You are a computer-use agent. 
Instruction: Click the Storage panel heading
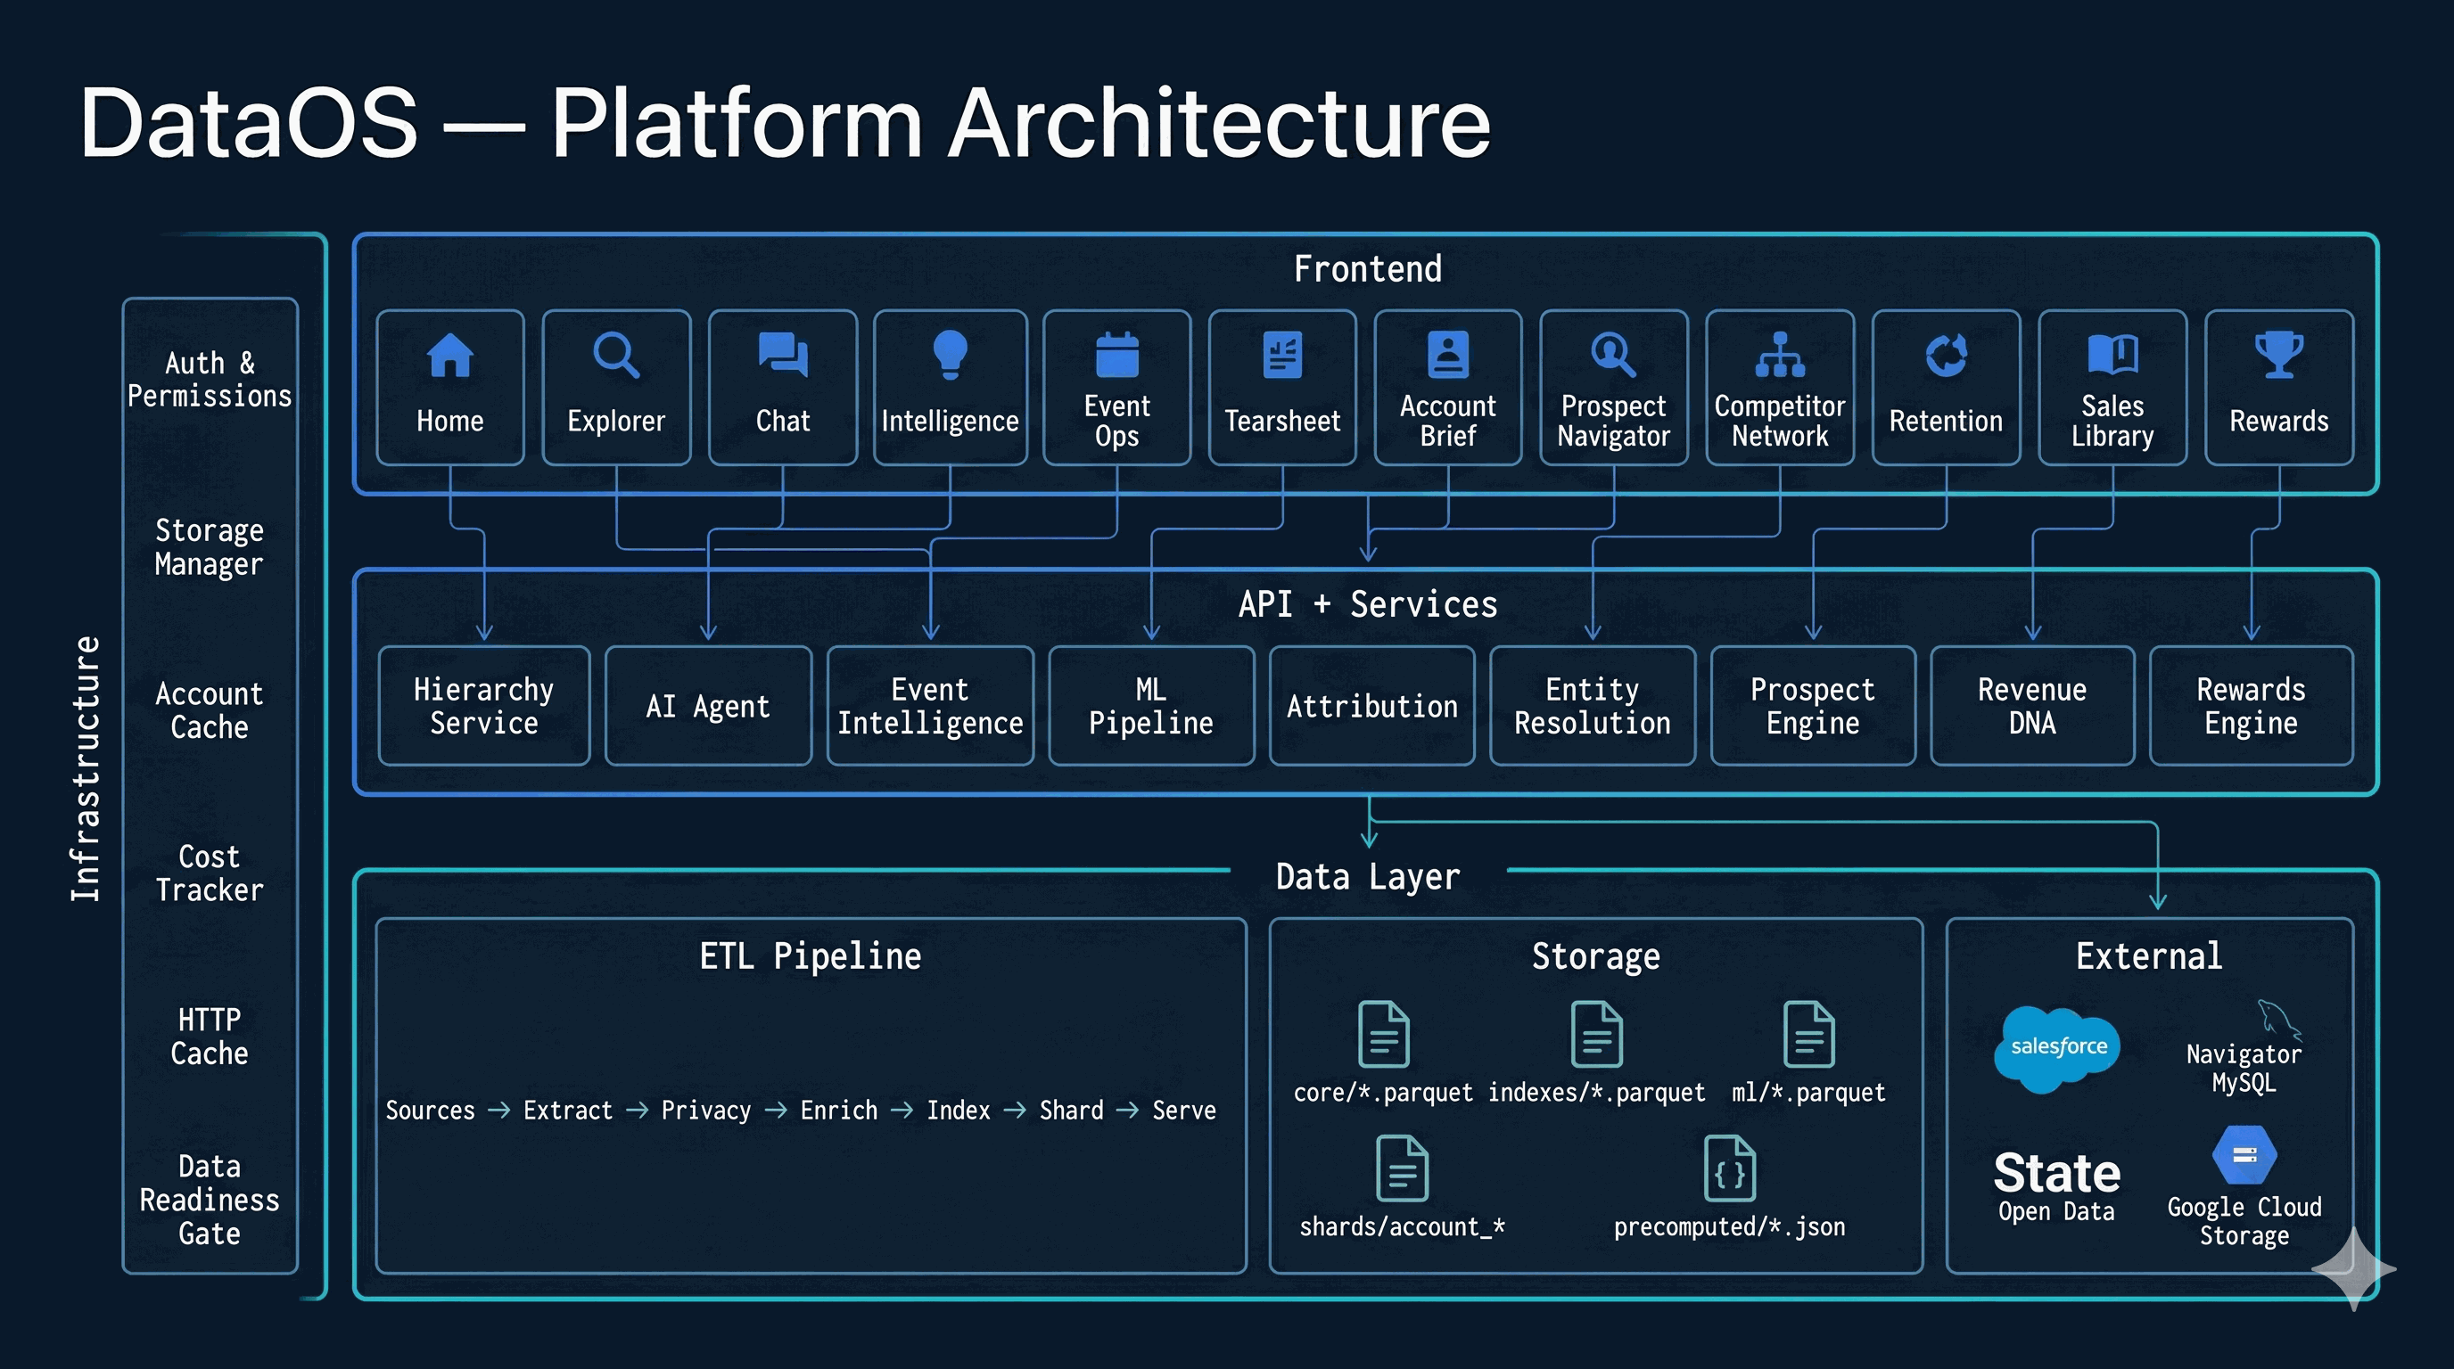coord(1595,955)
